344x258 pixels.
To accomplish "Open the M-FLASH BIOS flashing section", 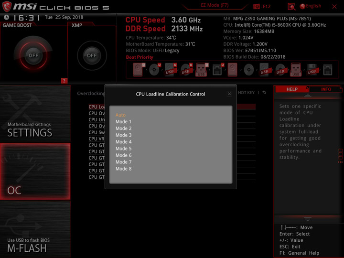I will (x=35, y=229).
